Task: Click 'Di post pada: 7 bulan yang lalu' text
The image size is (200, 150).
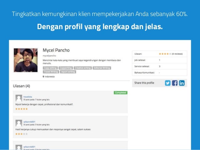Action: [x=36, y=100]
